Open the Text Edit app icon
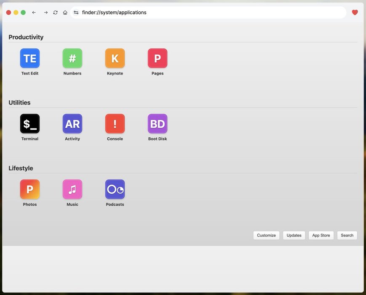 (x=29, y=58)
